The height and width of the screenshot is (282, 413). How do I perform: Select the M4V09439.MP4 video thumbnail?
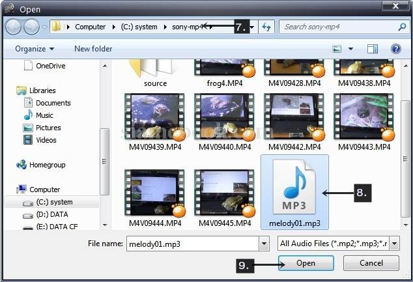coord(155,117)
